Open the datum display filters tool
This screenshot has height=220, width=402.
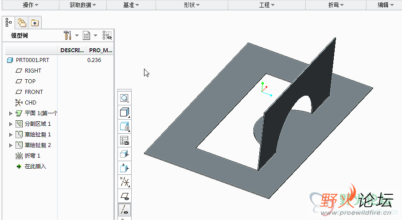(x=125, y=182)
